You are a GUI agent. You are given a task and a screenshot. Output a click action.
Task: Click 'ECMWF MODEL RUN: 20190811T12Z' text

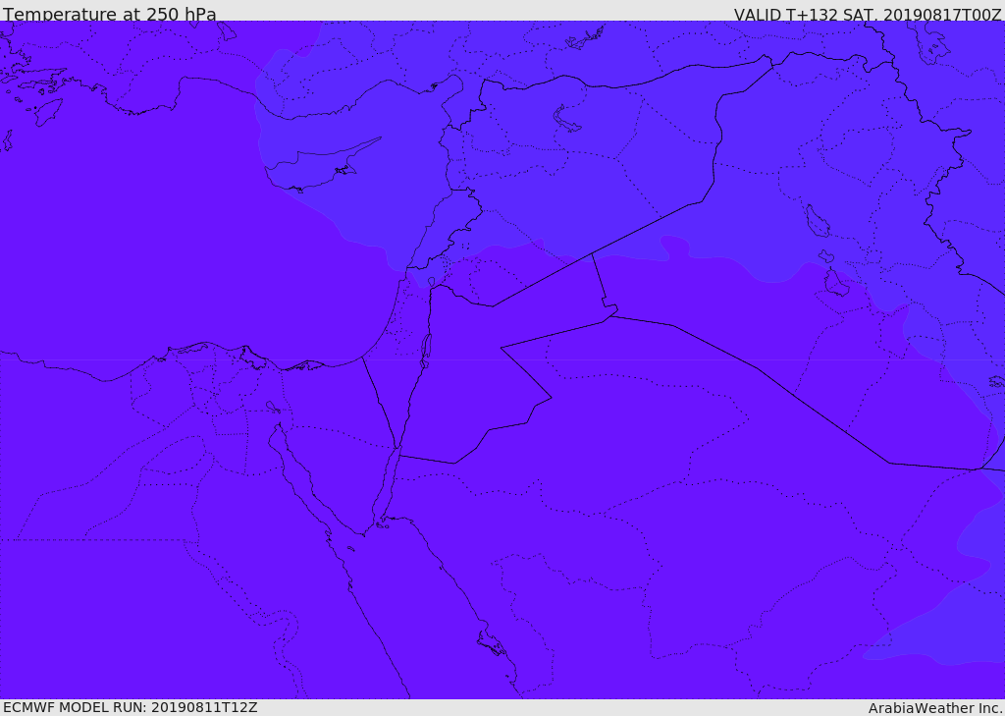point(131,707)
